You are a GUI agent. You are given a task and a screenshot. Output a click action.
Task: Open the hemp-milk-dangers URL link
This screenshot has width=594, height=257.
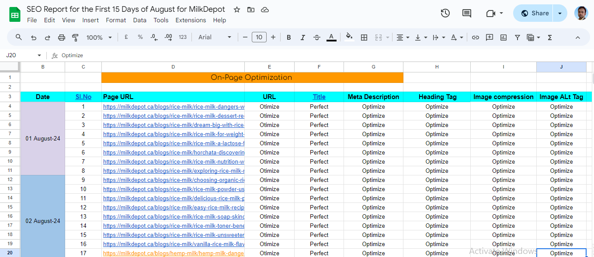[x=174, y=253]
